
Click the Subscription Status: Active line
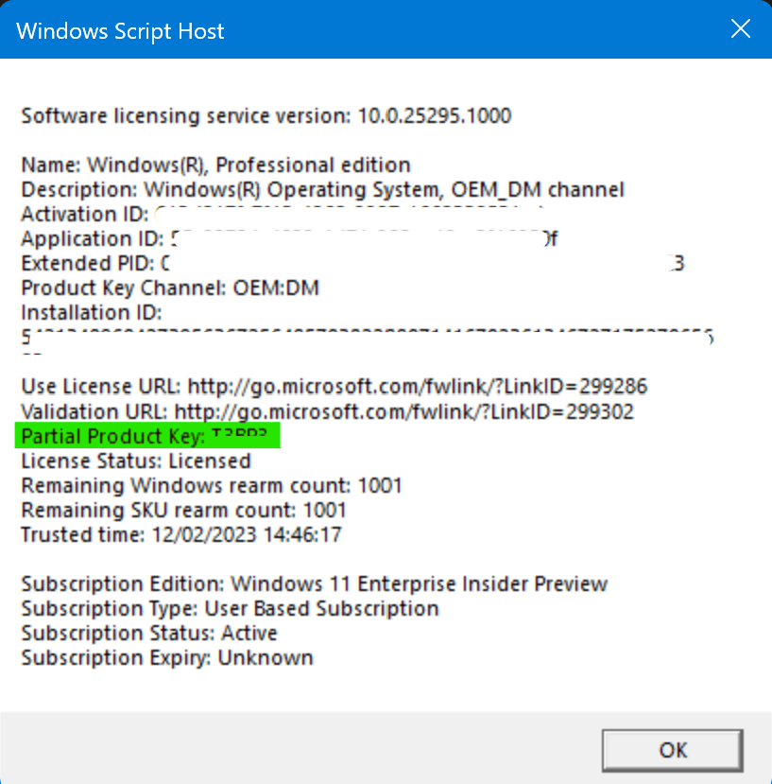[x=148, y=633]
